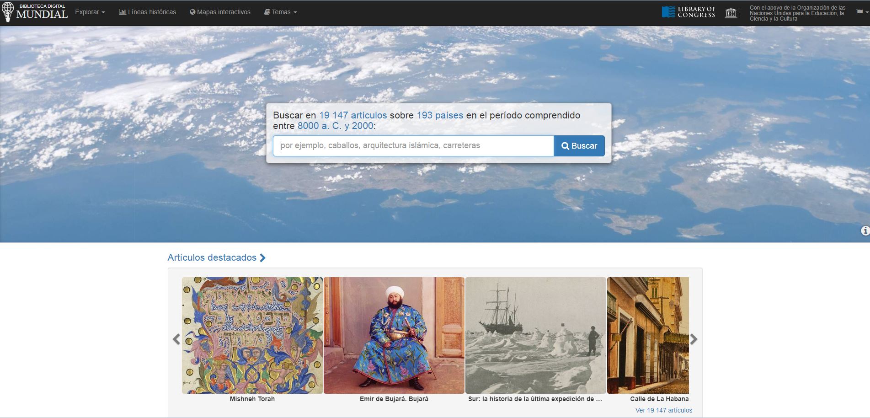Viewport: 870px width, 418px height.
Task: Go to Mapas interactivos page
Action: pyautogui.click(x=220, y=12)
